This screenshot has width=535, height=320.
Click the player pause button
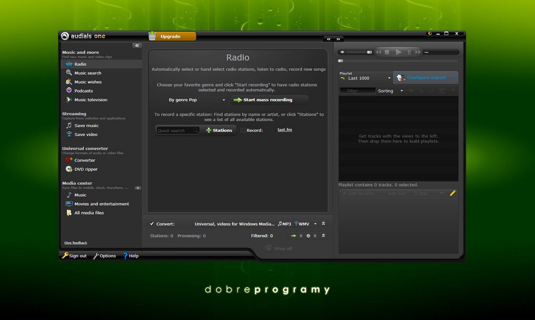(x=409, y=52)
